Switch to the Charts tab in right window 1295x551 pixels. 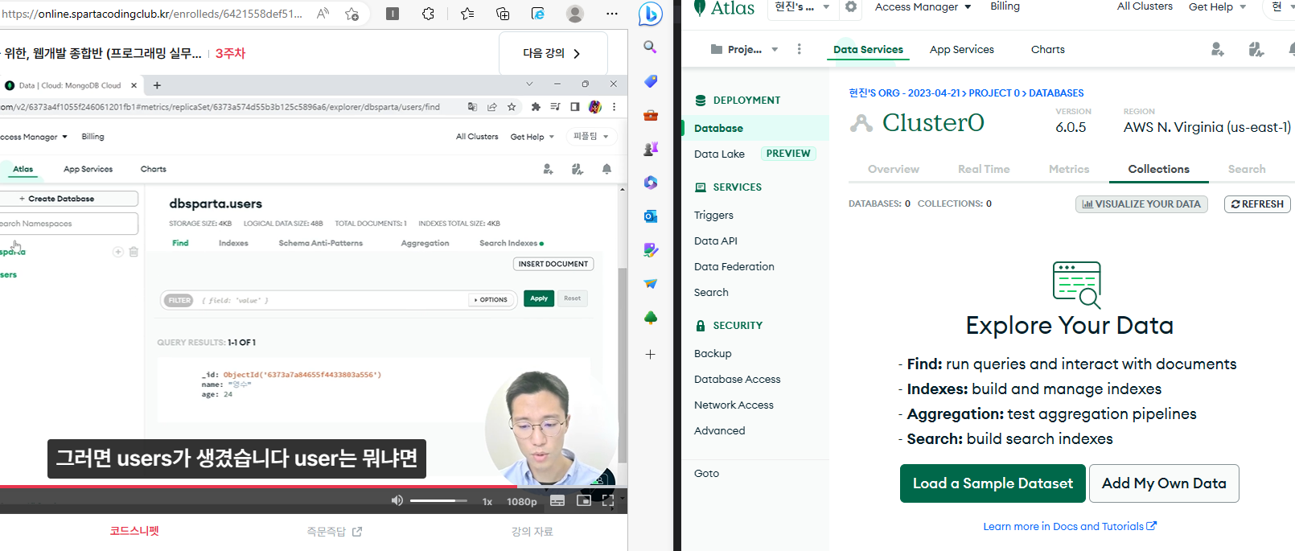(1047, 49)
